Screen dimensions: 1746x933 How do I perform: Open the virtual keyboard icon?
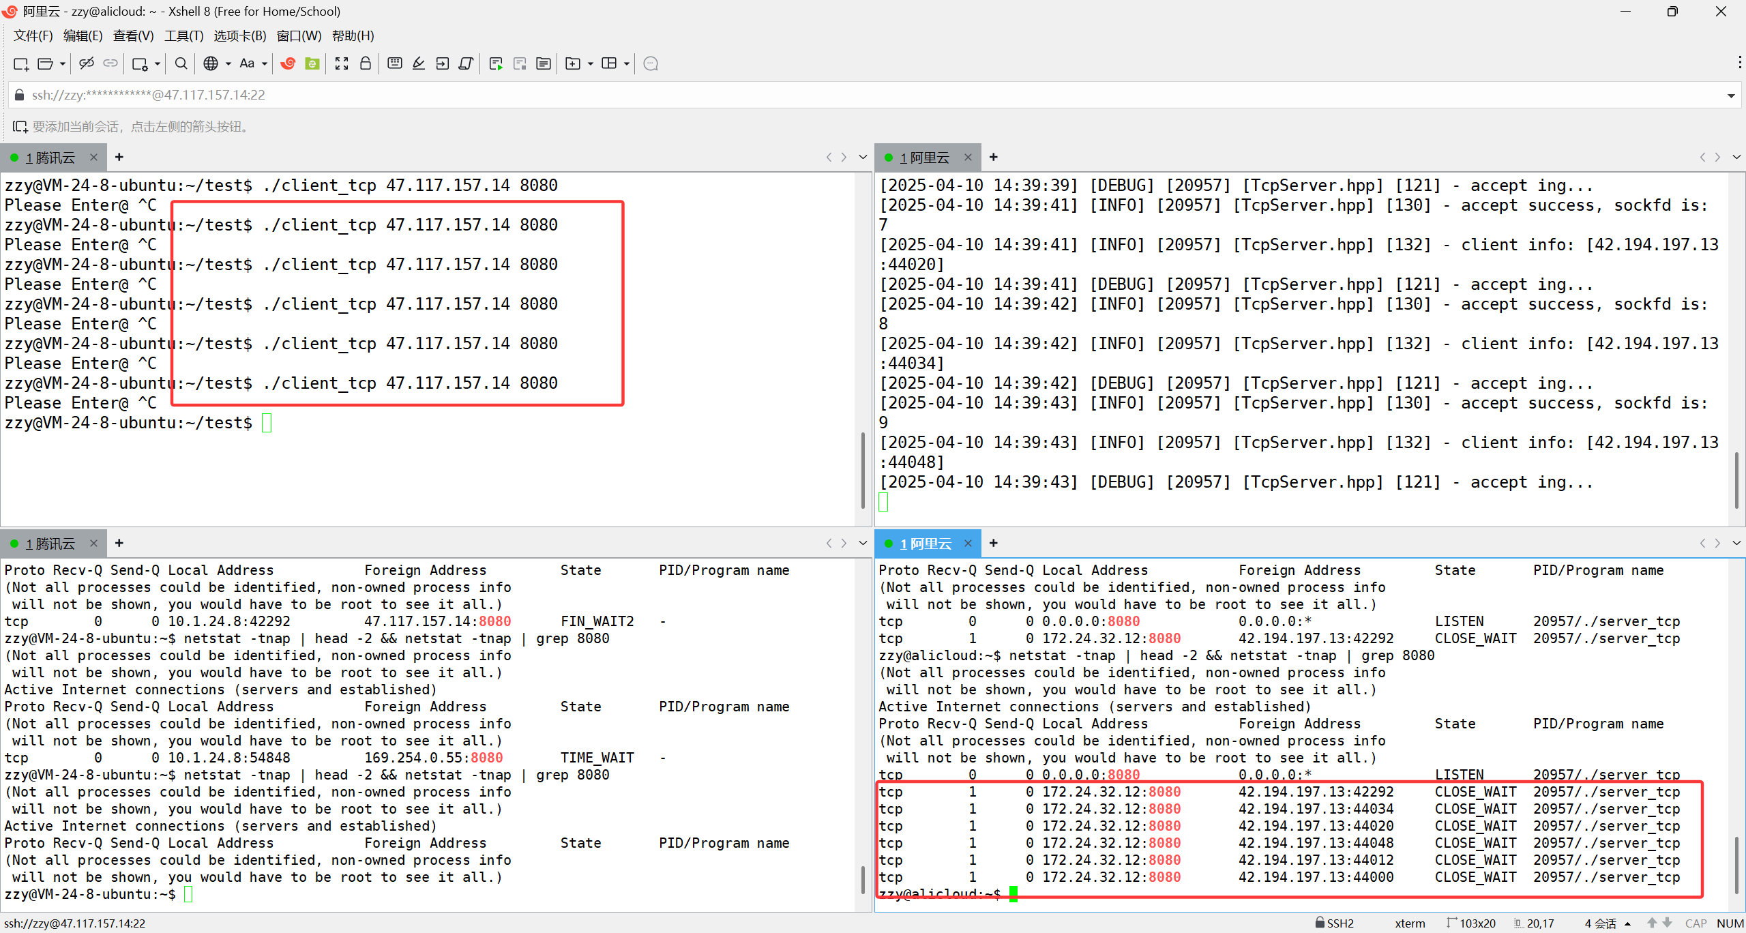pos(394,63)
